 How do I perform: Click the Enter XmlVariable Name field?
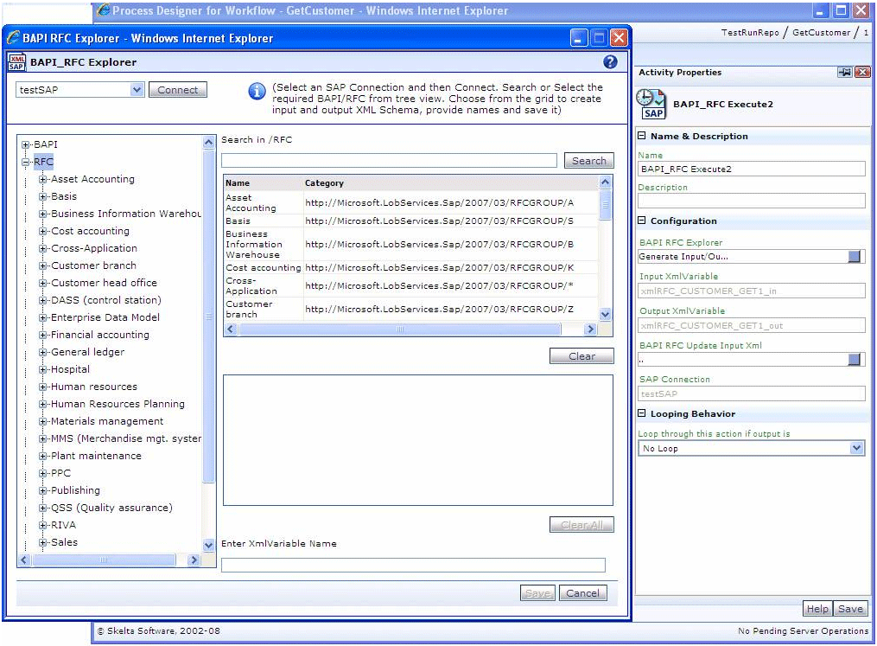pyautogui.click(x=413, y=565)
